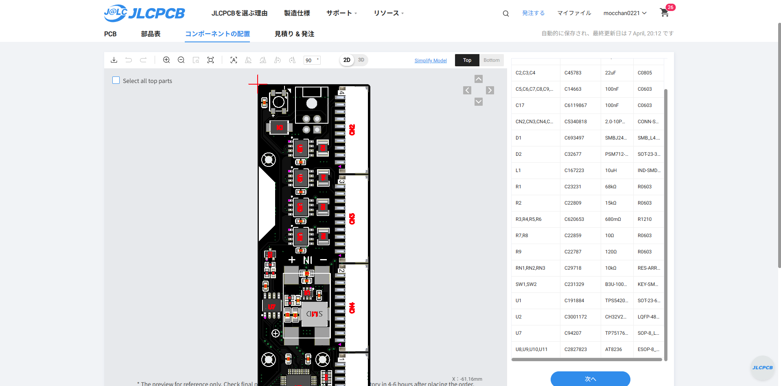Image resolution: width=781 pixels, height=386 pixels.
Task: Switch to the PCB tab
Action: pyautogui.click(x=110, y=34)
